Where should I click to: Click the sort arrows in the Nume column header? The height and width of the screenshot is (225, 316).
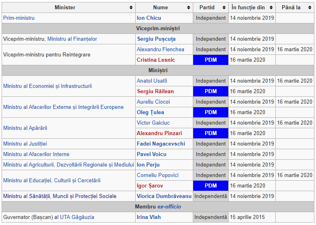189,8
